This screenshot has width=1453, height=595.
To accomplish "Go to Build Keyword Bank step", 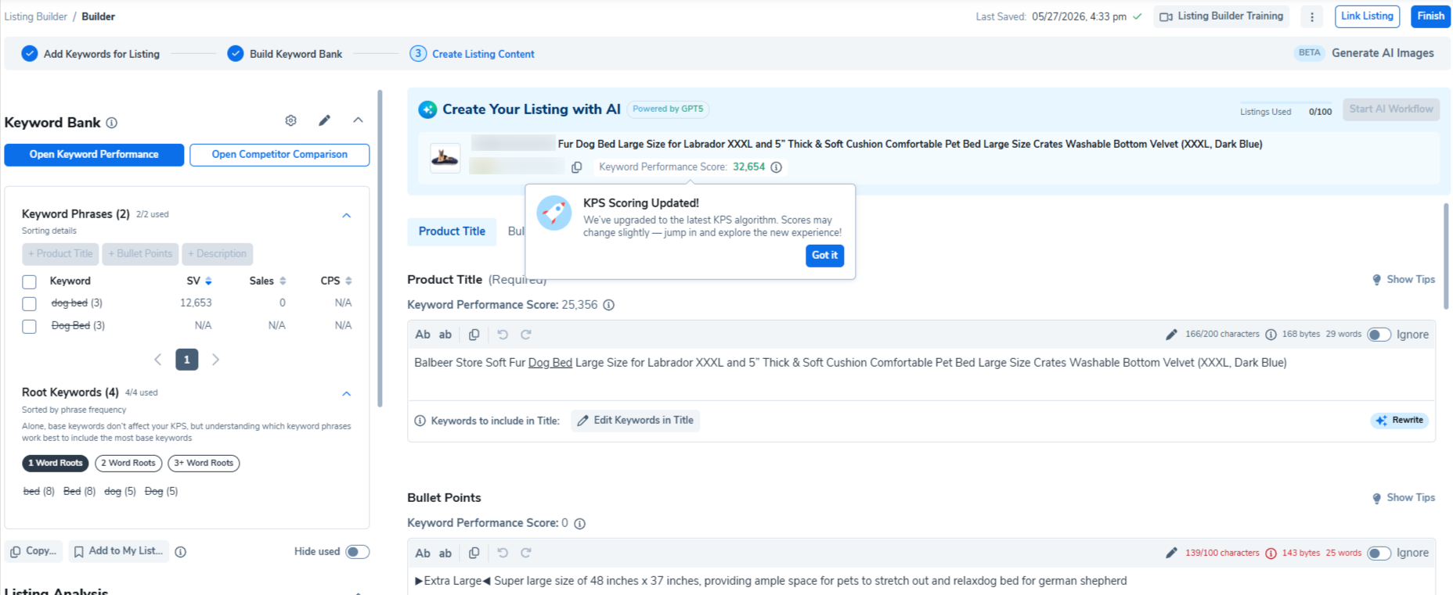I will click(x=285, y=54).
